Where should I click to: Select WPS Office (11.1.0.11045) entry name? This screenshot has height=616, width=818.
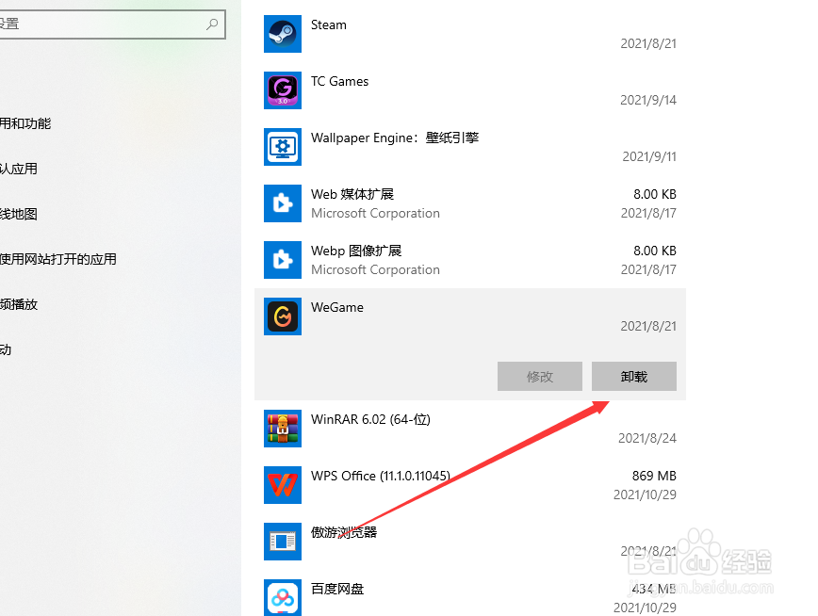click(381, 476)
